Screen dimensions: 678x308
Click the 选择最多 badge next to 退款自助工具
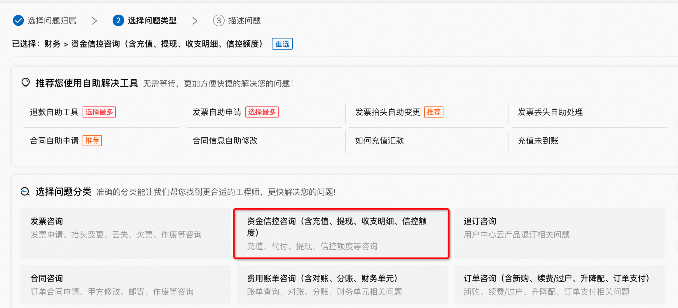[x=99, y=112]
